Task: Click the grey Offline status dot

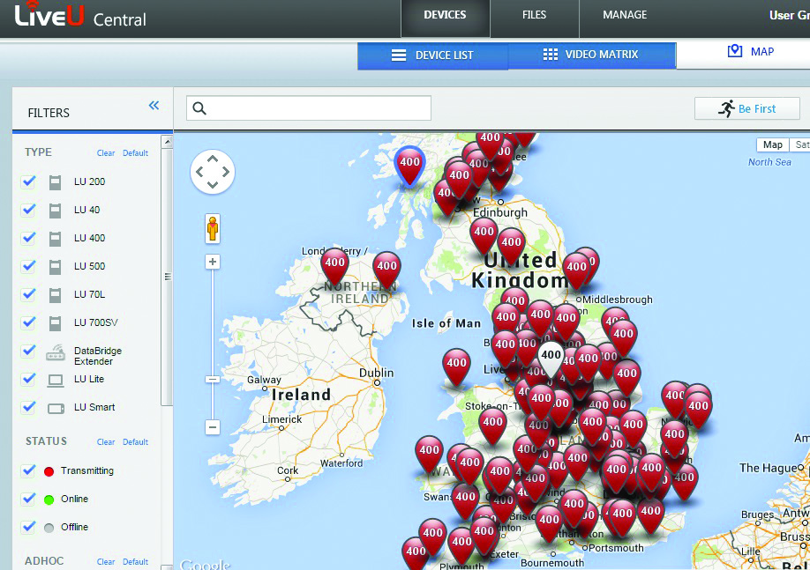Action: [49, 528]
